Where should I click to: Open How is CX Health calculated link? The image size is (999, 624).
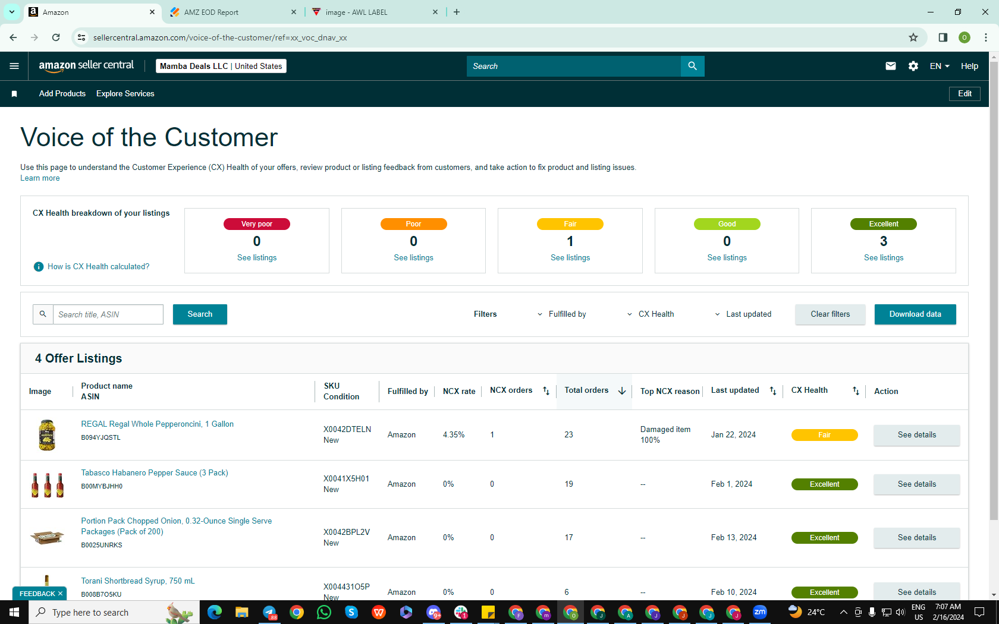99,267
